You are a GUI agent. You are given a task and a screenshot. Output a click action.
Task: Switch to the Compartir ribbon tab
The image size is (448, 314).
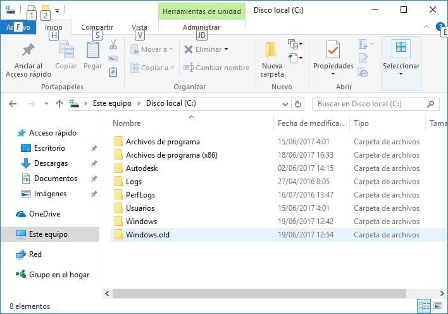(x=97, y=27)
